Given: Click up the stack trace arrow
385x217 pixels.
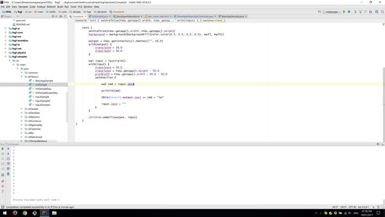Looking at the screenshot, I should click(x=8, y=149).
